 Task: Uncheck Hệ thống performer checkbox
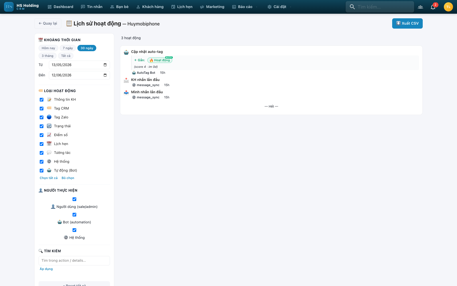click(x=74, y=230)
